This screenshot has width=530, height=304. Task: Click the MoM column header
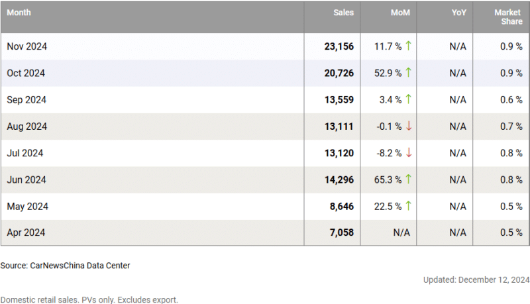401,13
